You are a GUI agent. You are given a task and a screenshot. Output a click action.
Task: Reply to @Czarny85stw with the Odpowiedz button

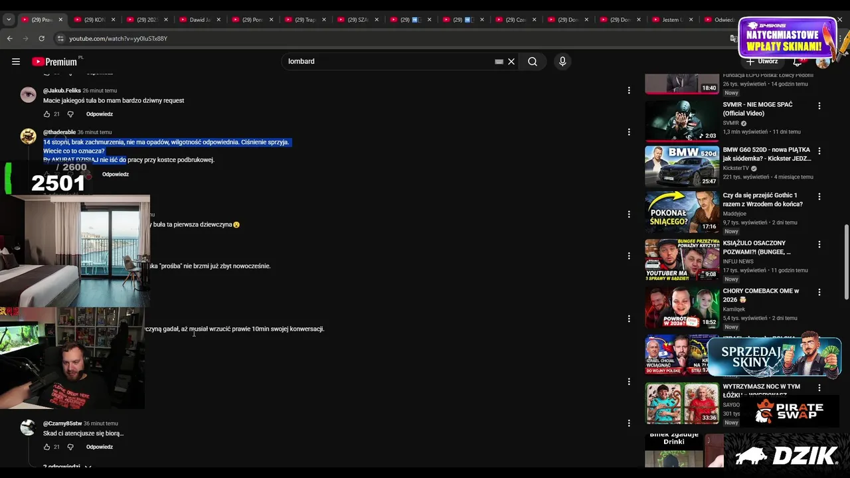pyautogui.click(x=100, y=447)
